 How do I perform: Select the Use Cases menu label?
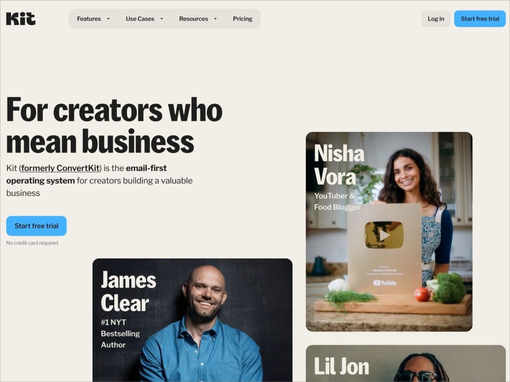point(140,19)
